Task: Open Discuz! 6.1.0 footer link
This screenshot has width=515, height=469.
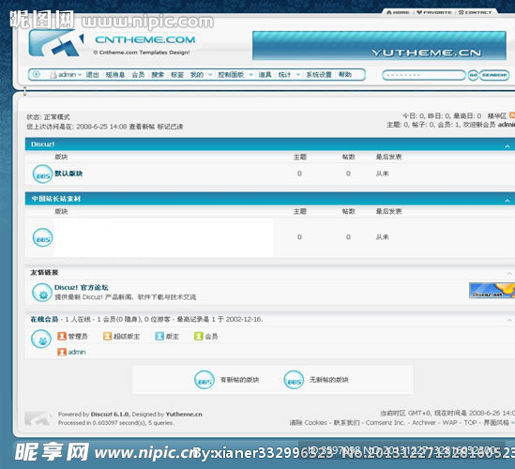Action: tap(110, 415)
